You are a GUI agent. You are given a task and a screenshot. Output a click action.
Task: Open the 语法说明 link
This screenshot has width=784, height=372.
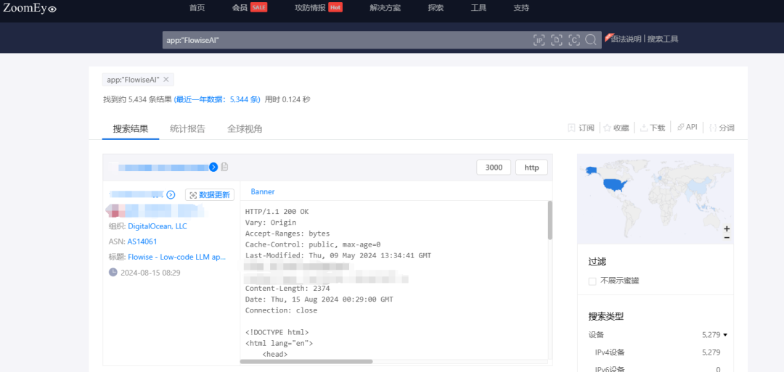click(x=626, y=39)
